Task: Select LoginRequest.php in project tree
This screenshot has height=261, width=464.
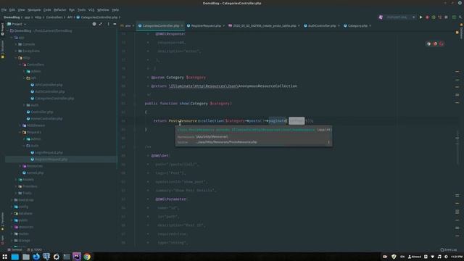Action: (x=46, y=153)
